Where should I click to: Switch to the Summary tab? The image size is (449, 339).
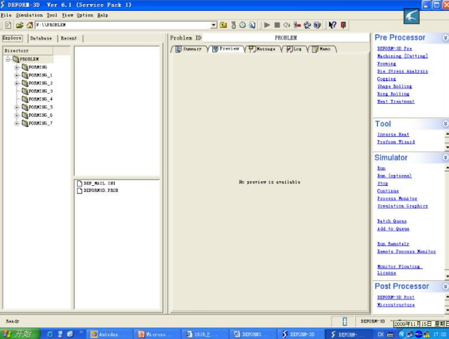(189, 49)
